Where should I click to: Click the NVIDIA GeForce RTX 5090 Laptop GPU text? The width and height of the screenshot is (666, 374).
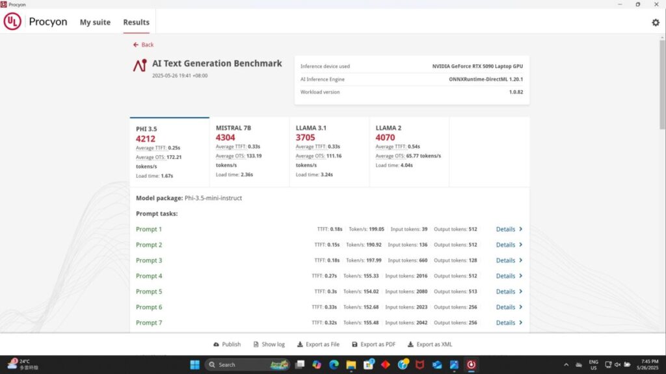tap(477, 66)
